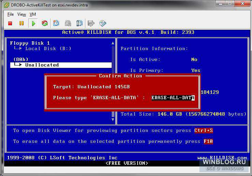This screenshot has height=176, width=252.
Task: Close the DROBO-ActiveKillTest console window
Action: point(242,3)
